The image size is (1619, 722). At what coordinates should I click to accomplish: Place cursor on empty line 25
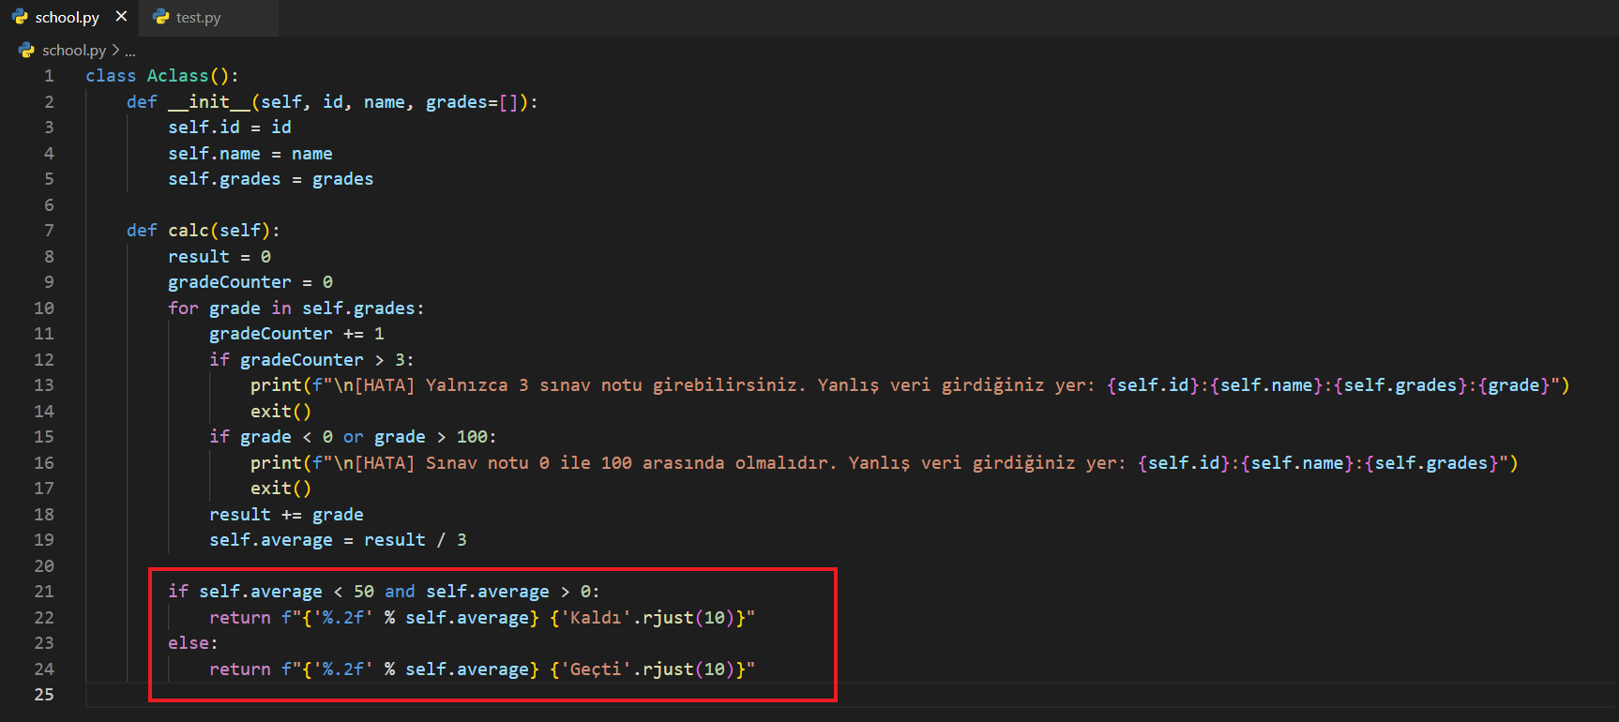pyautogui.click(x=375, y=695)
